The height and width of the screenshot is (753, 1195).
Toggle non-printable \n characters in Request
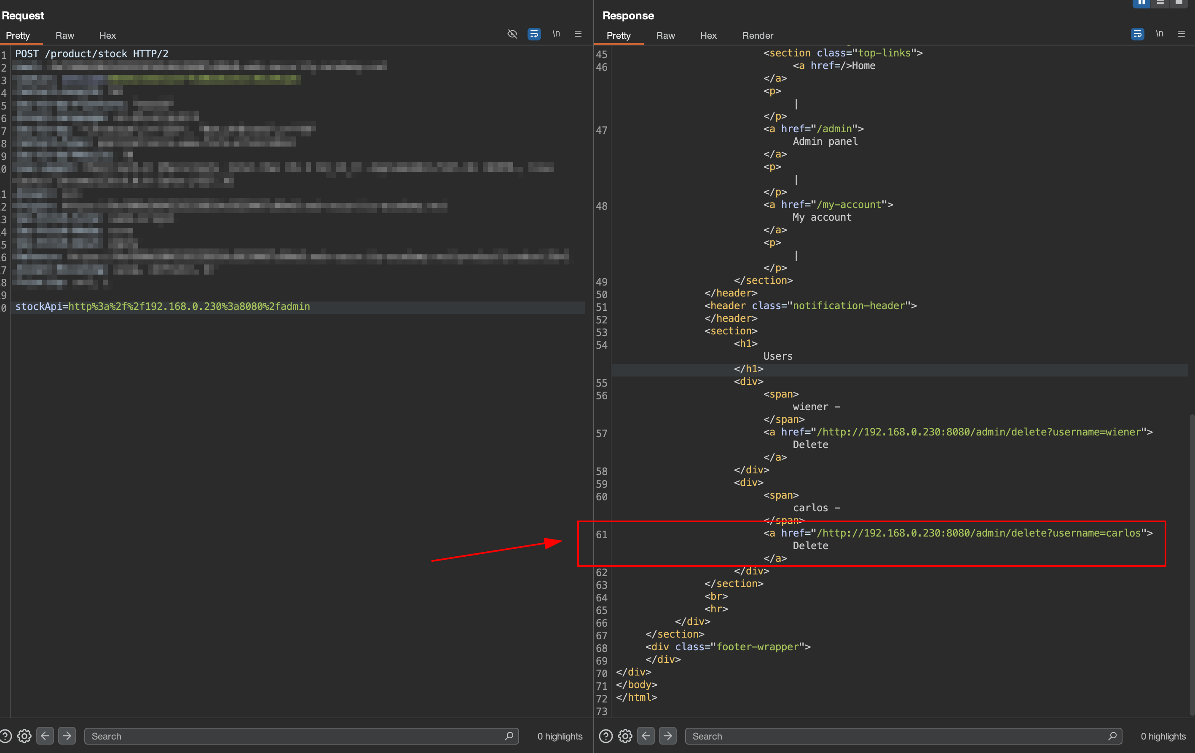pos(556,34)
